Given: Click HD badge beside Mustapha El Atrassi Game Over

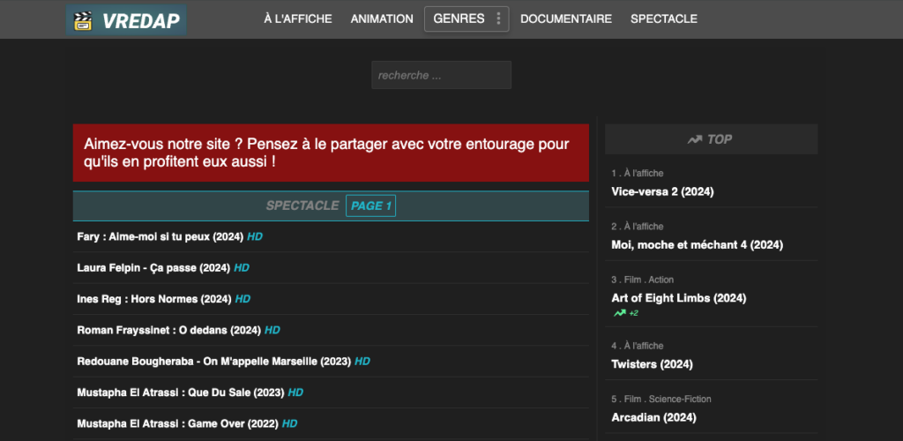Looking at the screenshot, I should 289,423.
